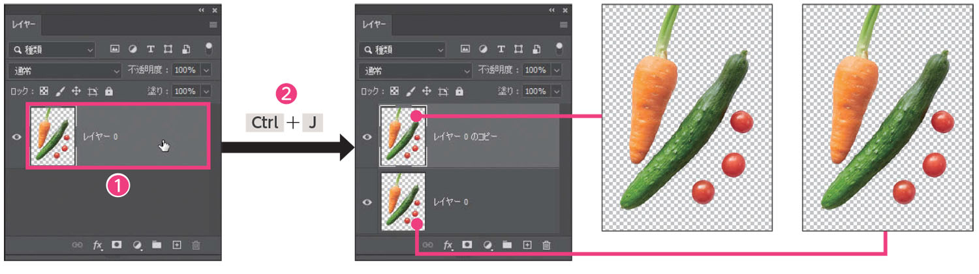Select レイヤー tab in single-layer panel
This screenshot has height=274, width=979.
23,25
